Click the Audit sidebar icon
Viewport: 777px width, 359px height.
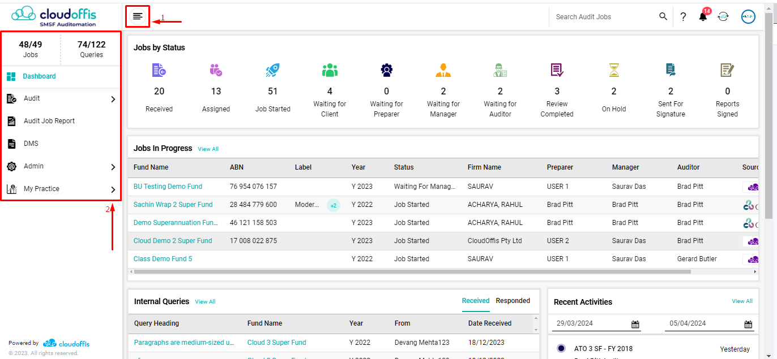point(11,99)
